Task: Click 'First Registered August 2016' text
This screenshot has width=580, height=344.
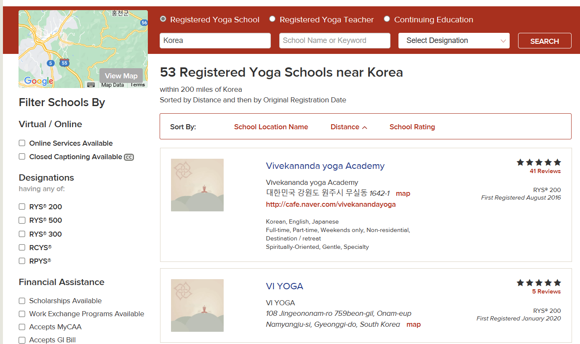Action: tap(521, 197)
